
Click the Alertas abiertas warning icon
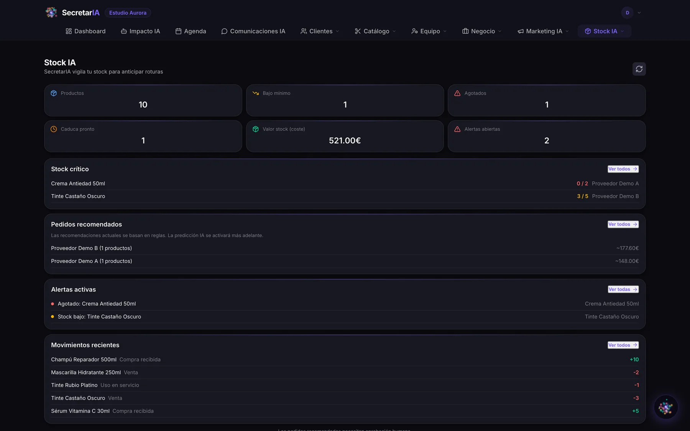click(457, 129)
